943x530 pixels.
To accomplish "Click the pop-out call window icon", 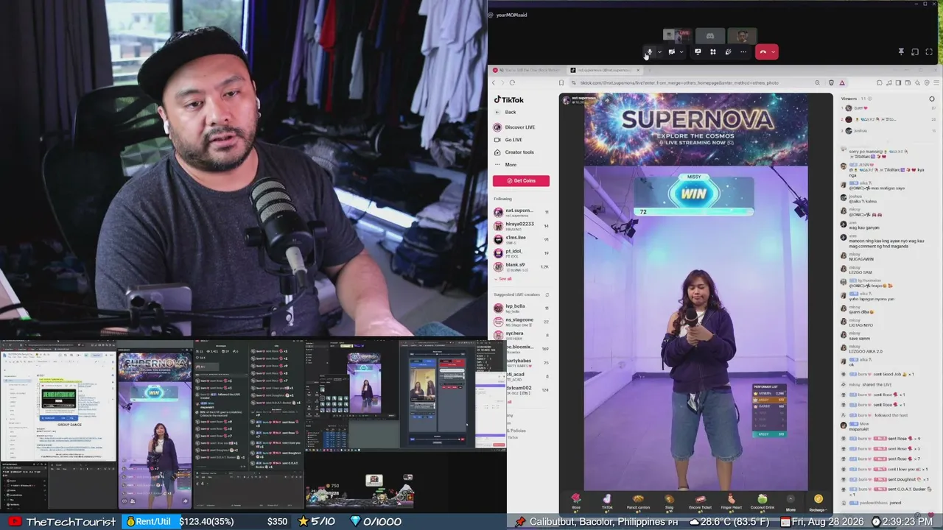I will [915, 52].
